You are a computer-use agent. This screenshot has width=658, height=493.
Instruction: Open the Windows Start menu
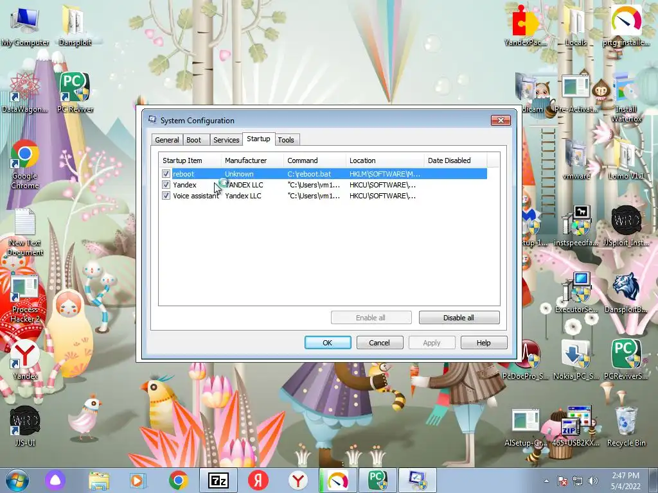pos(17,480)
